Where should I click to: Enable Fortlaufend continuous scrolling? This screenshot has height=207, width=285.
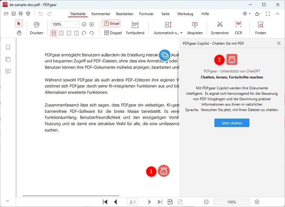tap(135, 28)
